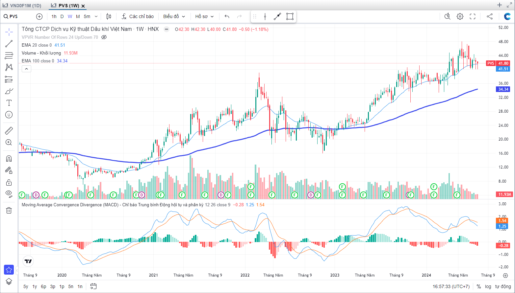Select the brush drawing tool
The width and height of the screenshot is (515, 293).
[9, 91]
